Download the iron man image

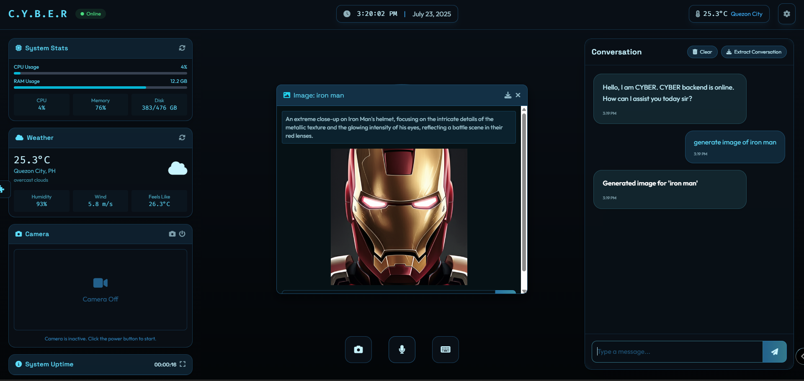click(508, 95)
